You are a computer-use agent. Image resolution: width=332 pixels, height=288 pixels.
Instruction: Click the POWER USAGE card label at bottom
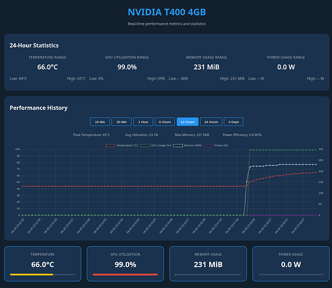[x=291, y=255]
